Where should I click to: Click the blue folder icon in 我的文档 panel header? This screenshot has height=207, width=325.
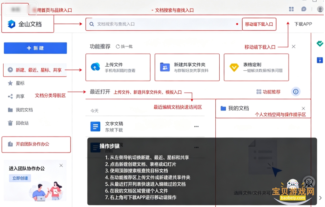tap(223, 109)
